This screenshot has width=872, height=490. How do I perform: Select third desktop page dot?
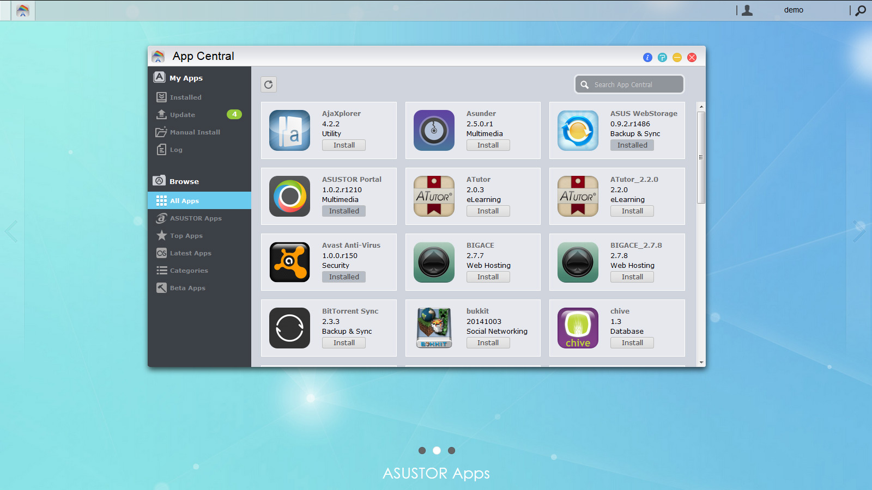click(x=451, y=450)
